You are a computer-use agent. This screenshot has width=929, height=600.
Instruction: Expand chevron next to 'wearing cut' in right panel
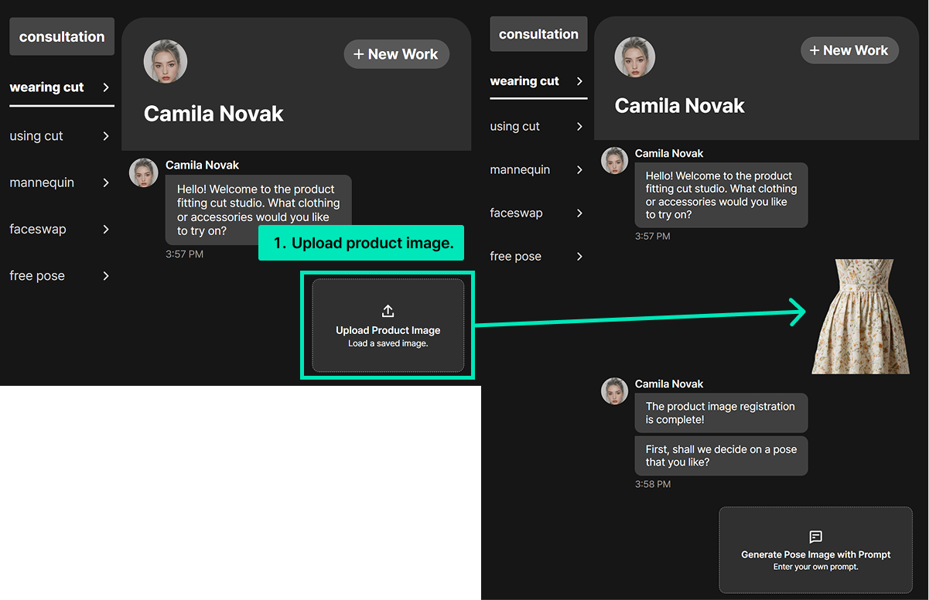pos(579,81)
